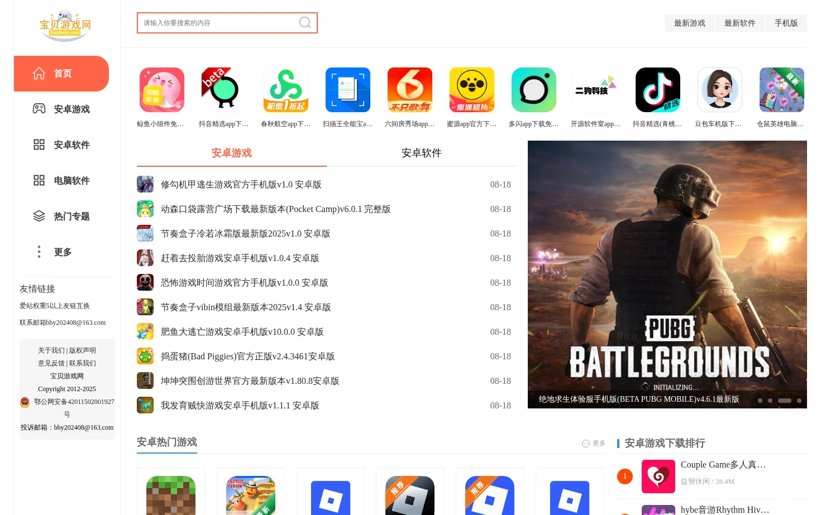Click the 恐怖游戏时间 game icon
Viewport: 821px width, 515px height.
click(145, 282)
